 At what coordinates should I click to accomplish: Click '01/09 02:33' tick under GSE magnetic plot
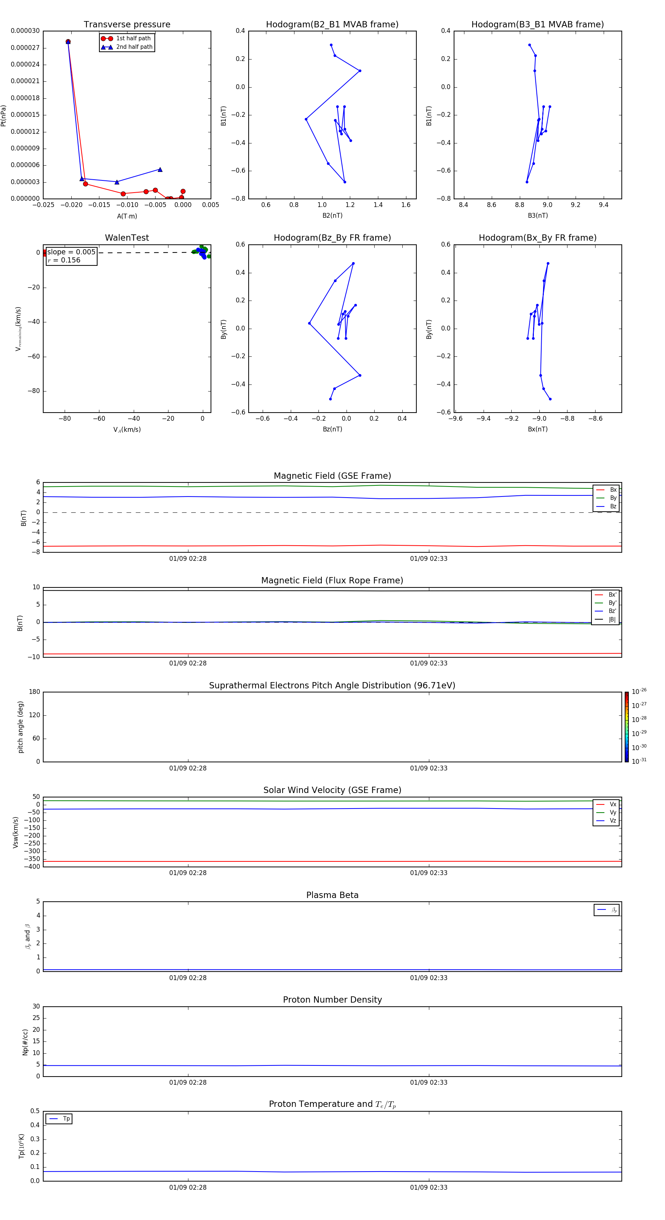tap(429, 559)
